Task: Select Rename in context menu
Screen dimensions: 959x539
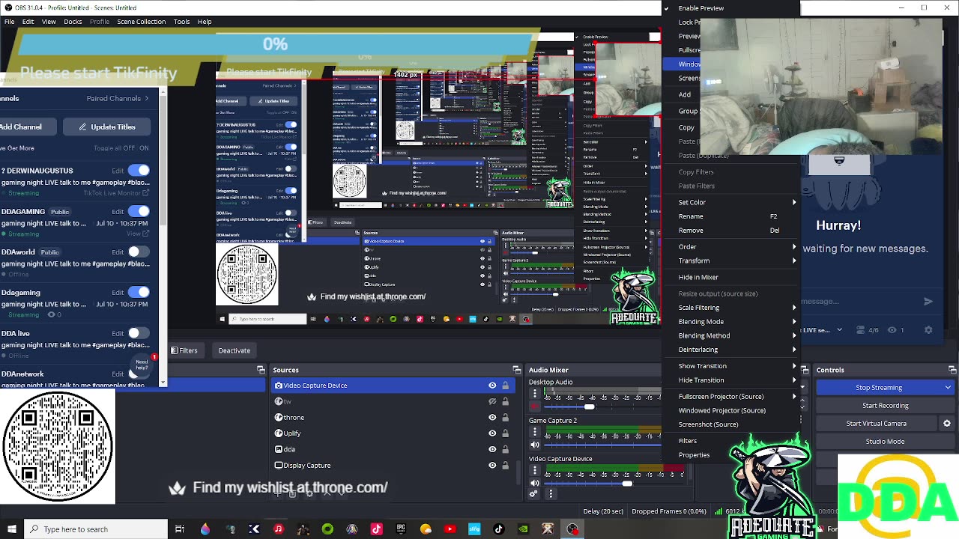Action: pos(732,216)
